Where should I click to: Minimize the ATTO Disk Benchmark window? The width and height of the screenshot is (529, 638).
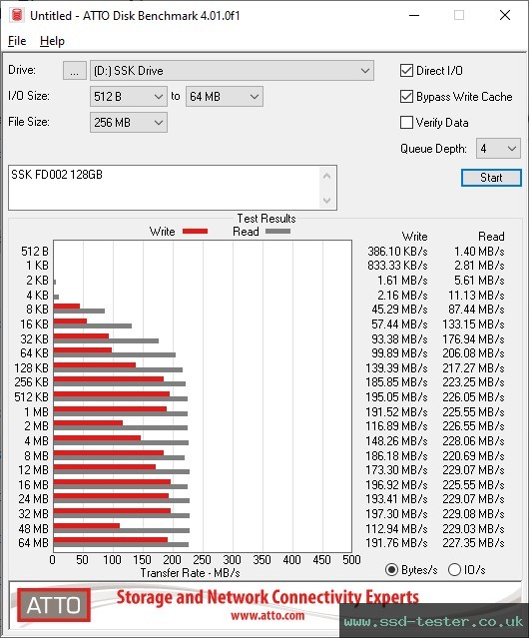coord(414,15)
